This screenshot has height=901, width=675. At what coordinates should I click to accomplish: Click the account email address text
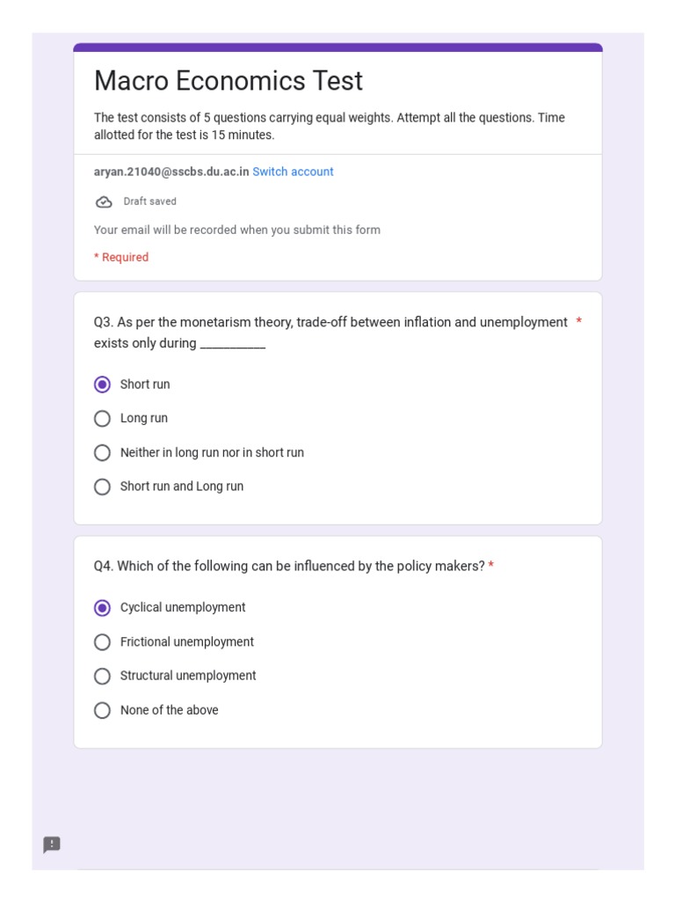(171, 172)
